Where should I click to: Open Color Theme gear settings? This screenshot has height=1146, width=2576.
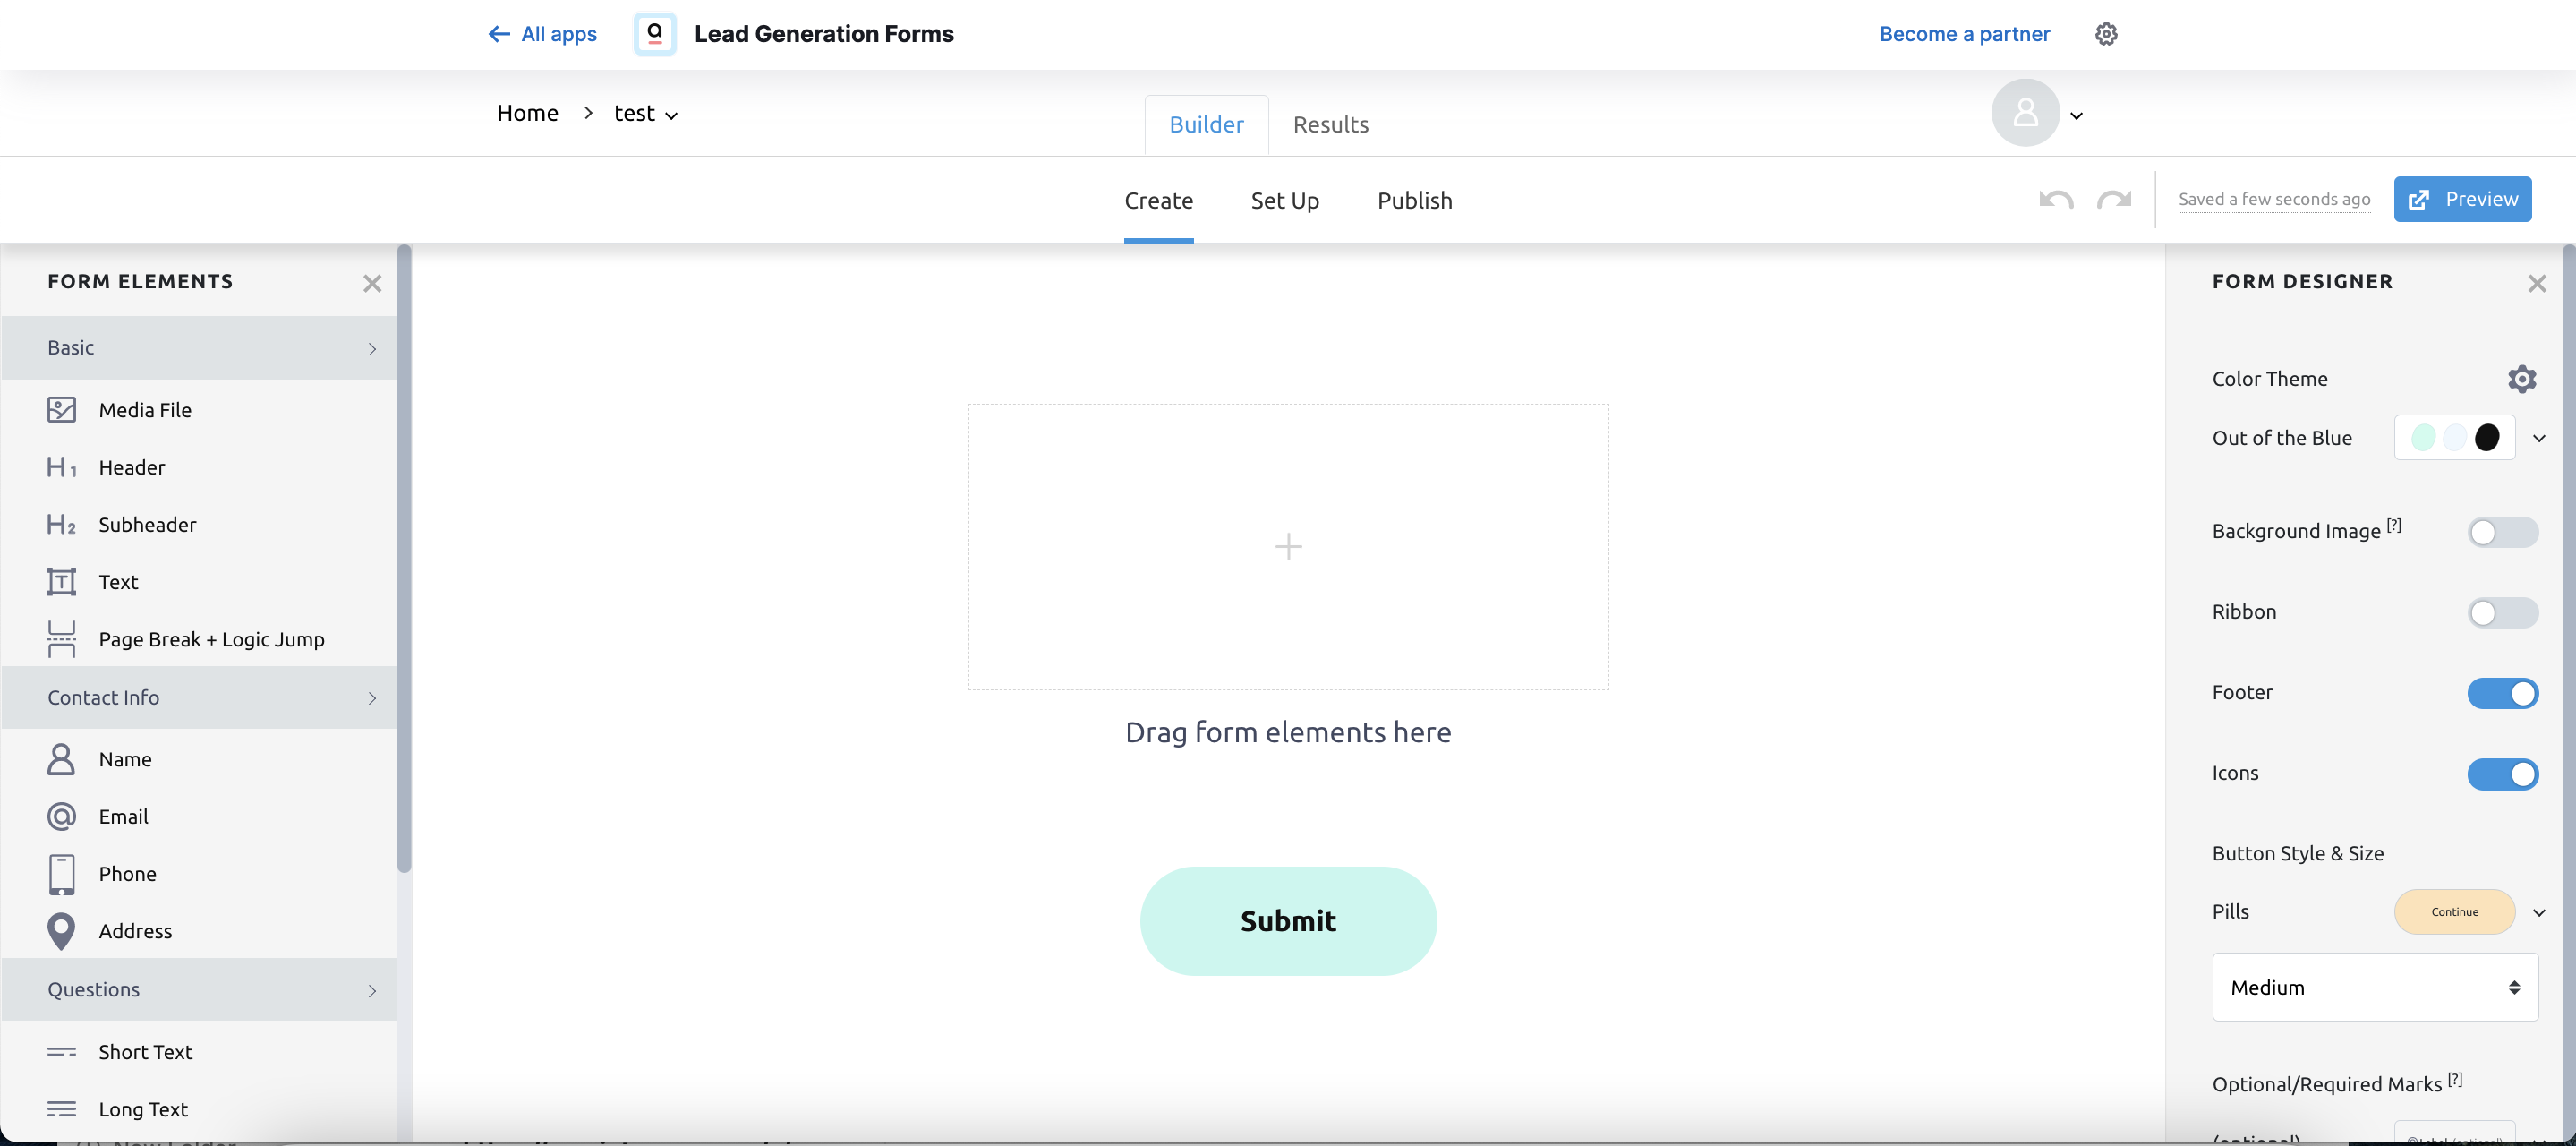click(2521, 379)
